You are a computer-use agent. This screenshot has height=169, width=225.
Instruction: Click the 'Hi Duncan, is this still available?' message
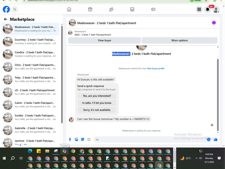96,80
